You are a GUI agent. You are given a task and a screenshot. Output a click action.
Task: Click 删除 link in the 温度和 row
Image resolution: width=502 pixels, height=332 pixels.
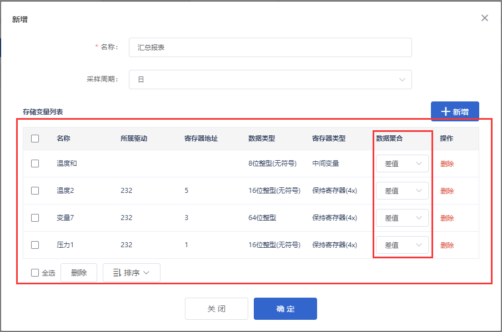tap(447, 164)
